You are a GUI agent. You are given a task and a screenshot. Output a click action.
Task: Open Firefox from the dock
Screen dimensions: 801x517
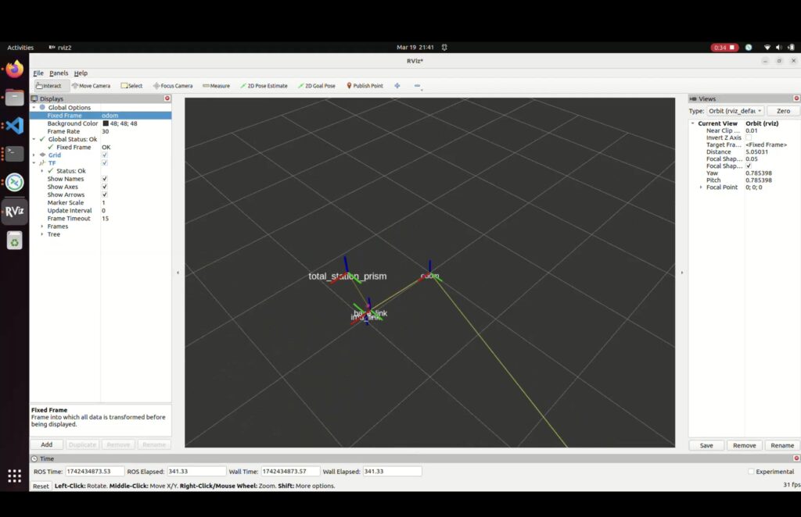14,69
